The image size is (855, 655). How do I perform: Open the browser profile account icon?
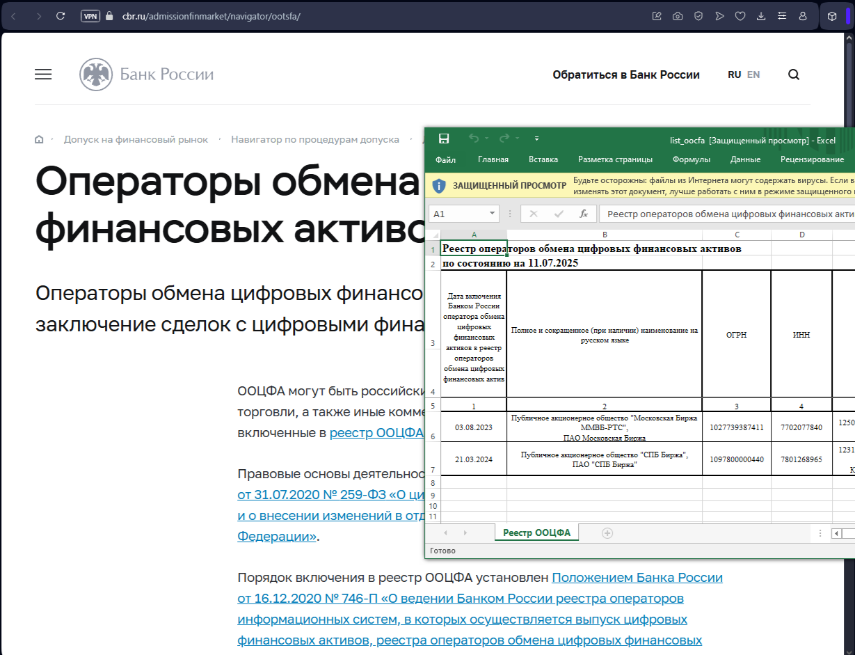803,16
